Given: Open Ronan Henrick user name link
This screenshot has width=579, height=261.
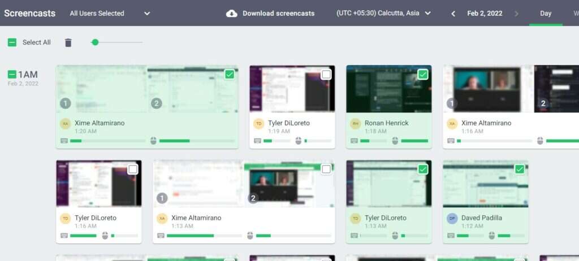Looking at the screenshot, I should [387, 123].
